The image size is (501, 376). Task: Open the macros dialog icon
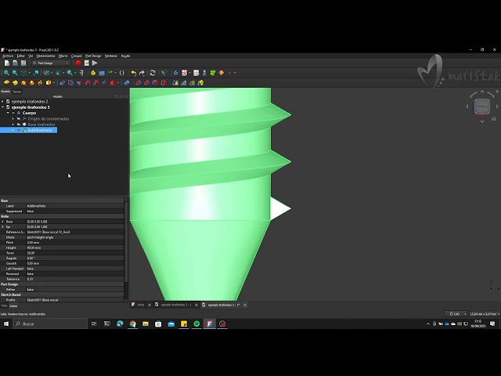point(87,63)
